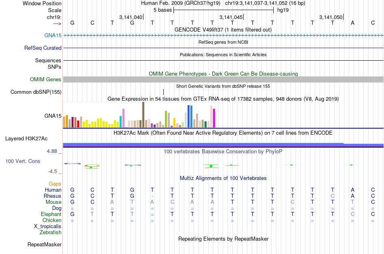Click the Gaps row label
384x254 pixels.
(55, 184)
